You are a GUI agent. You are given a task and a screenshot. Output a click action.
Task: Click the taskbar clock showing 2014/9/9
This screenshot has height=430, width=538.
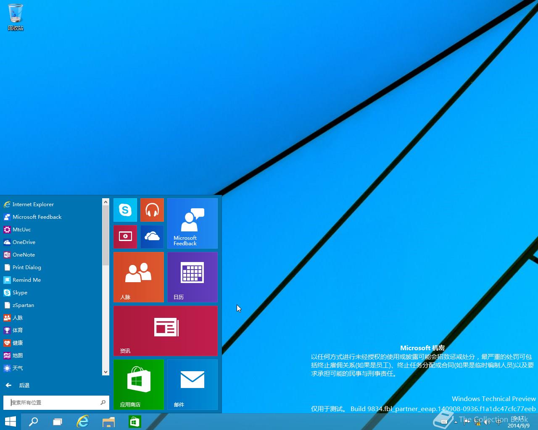519,422
